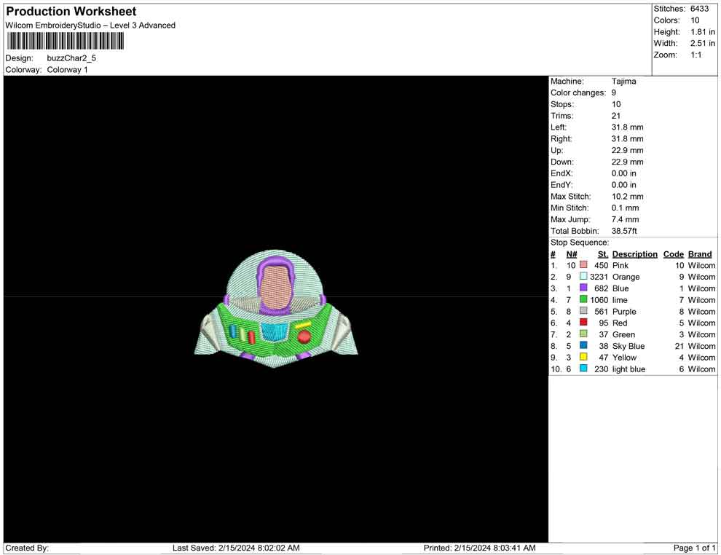The width and height of the screenshot is (721, 555).
Task: Click the Description column header
Action: coord(634,254)
